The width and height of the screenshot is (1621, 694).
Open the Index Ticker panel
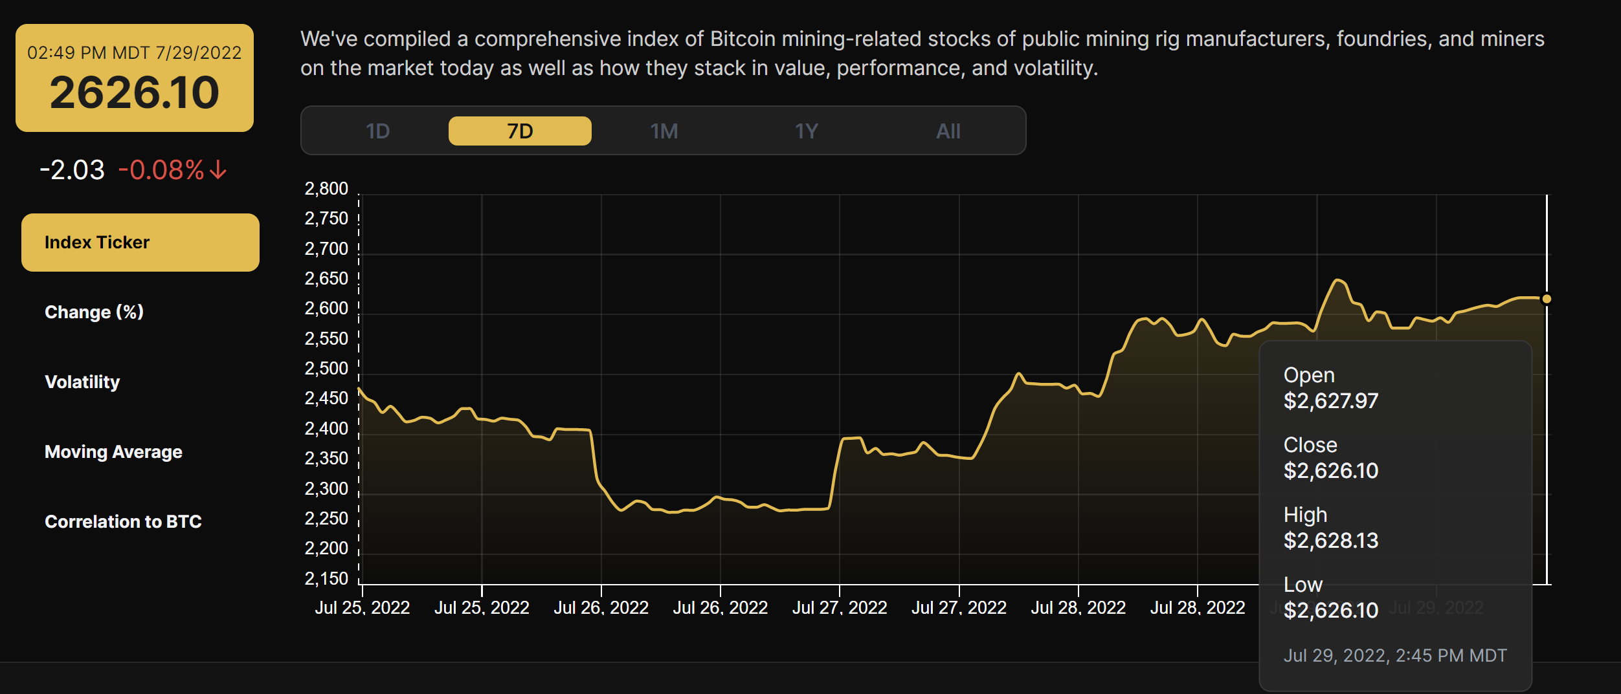139,242
